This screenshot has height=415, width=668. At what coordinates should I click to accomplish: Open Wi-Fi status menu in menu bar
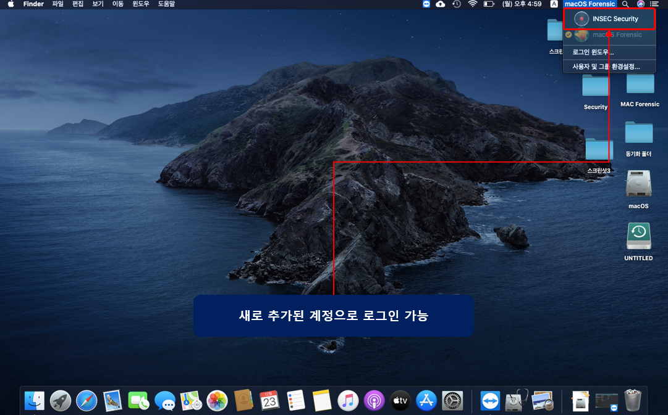click(472, 4)
